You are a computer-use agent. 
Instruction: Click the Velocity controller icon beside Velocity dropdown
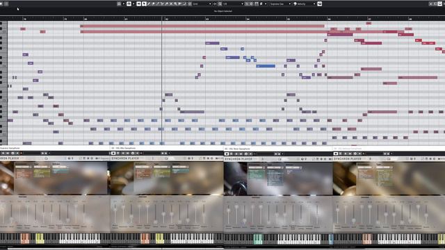pyautogui.click(x=295, y=3)
